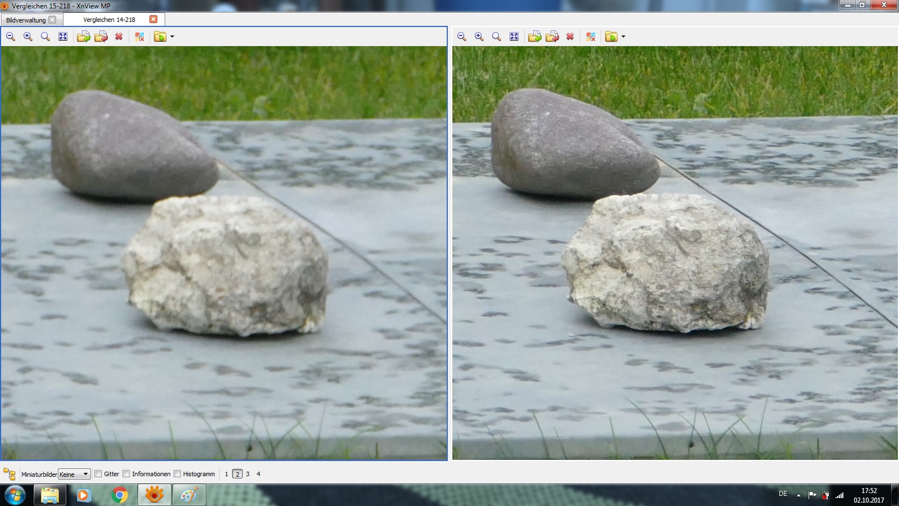Screen dimensions: 899x506
Task: Open the Windows Start menu
Action: (15, 495)
